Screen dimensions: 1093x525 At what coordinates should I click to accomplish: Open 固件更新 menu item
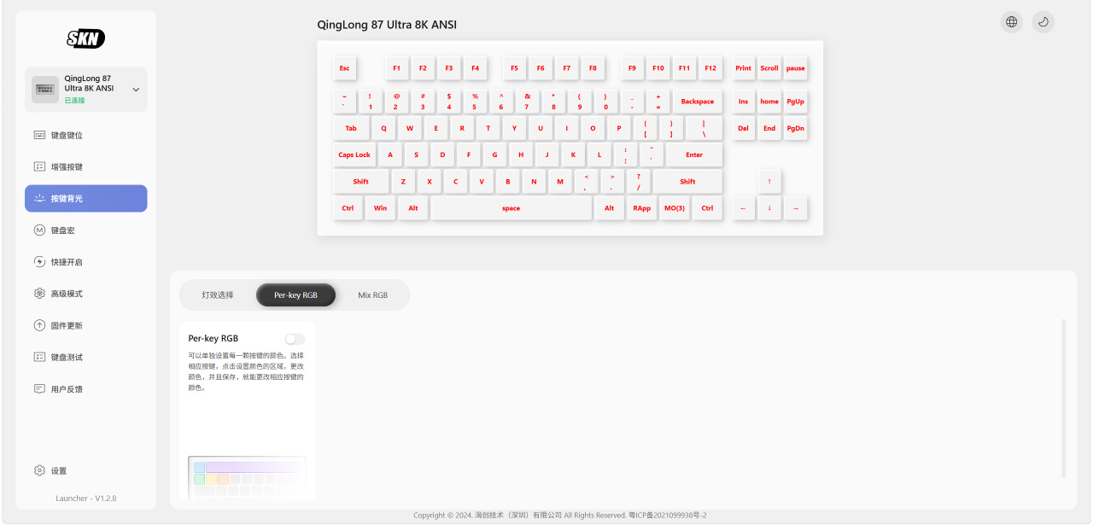[x=85, y=325]
